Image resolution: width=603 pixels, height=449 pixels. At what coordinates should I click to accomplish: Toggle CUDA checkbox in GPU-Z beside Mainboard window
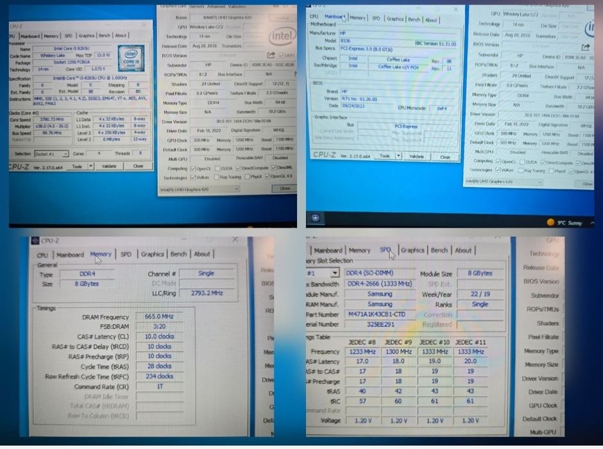(522, 162)
